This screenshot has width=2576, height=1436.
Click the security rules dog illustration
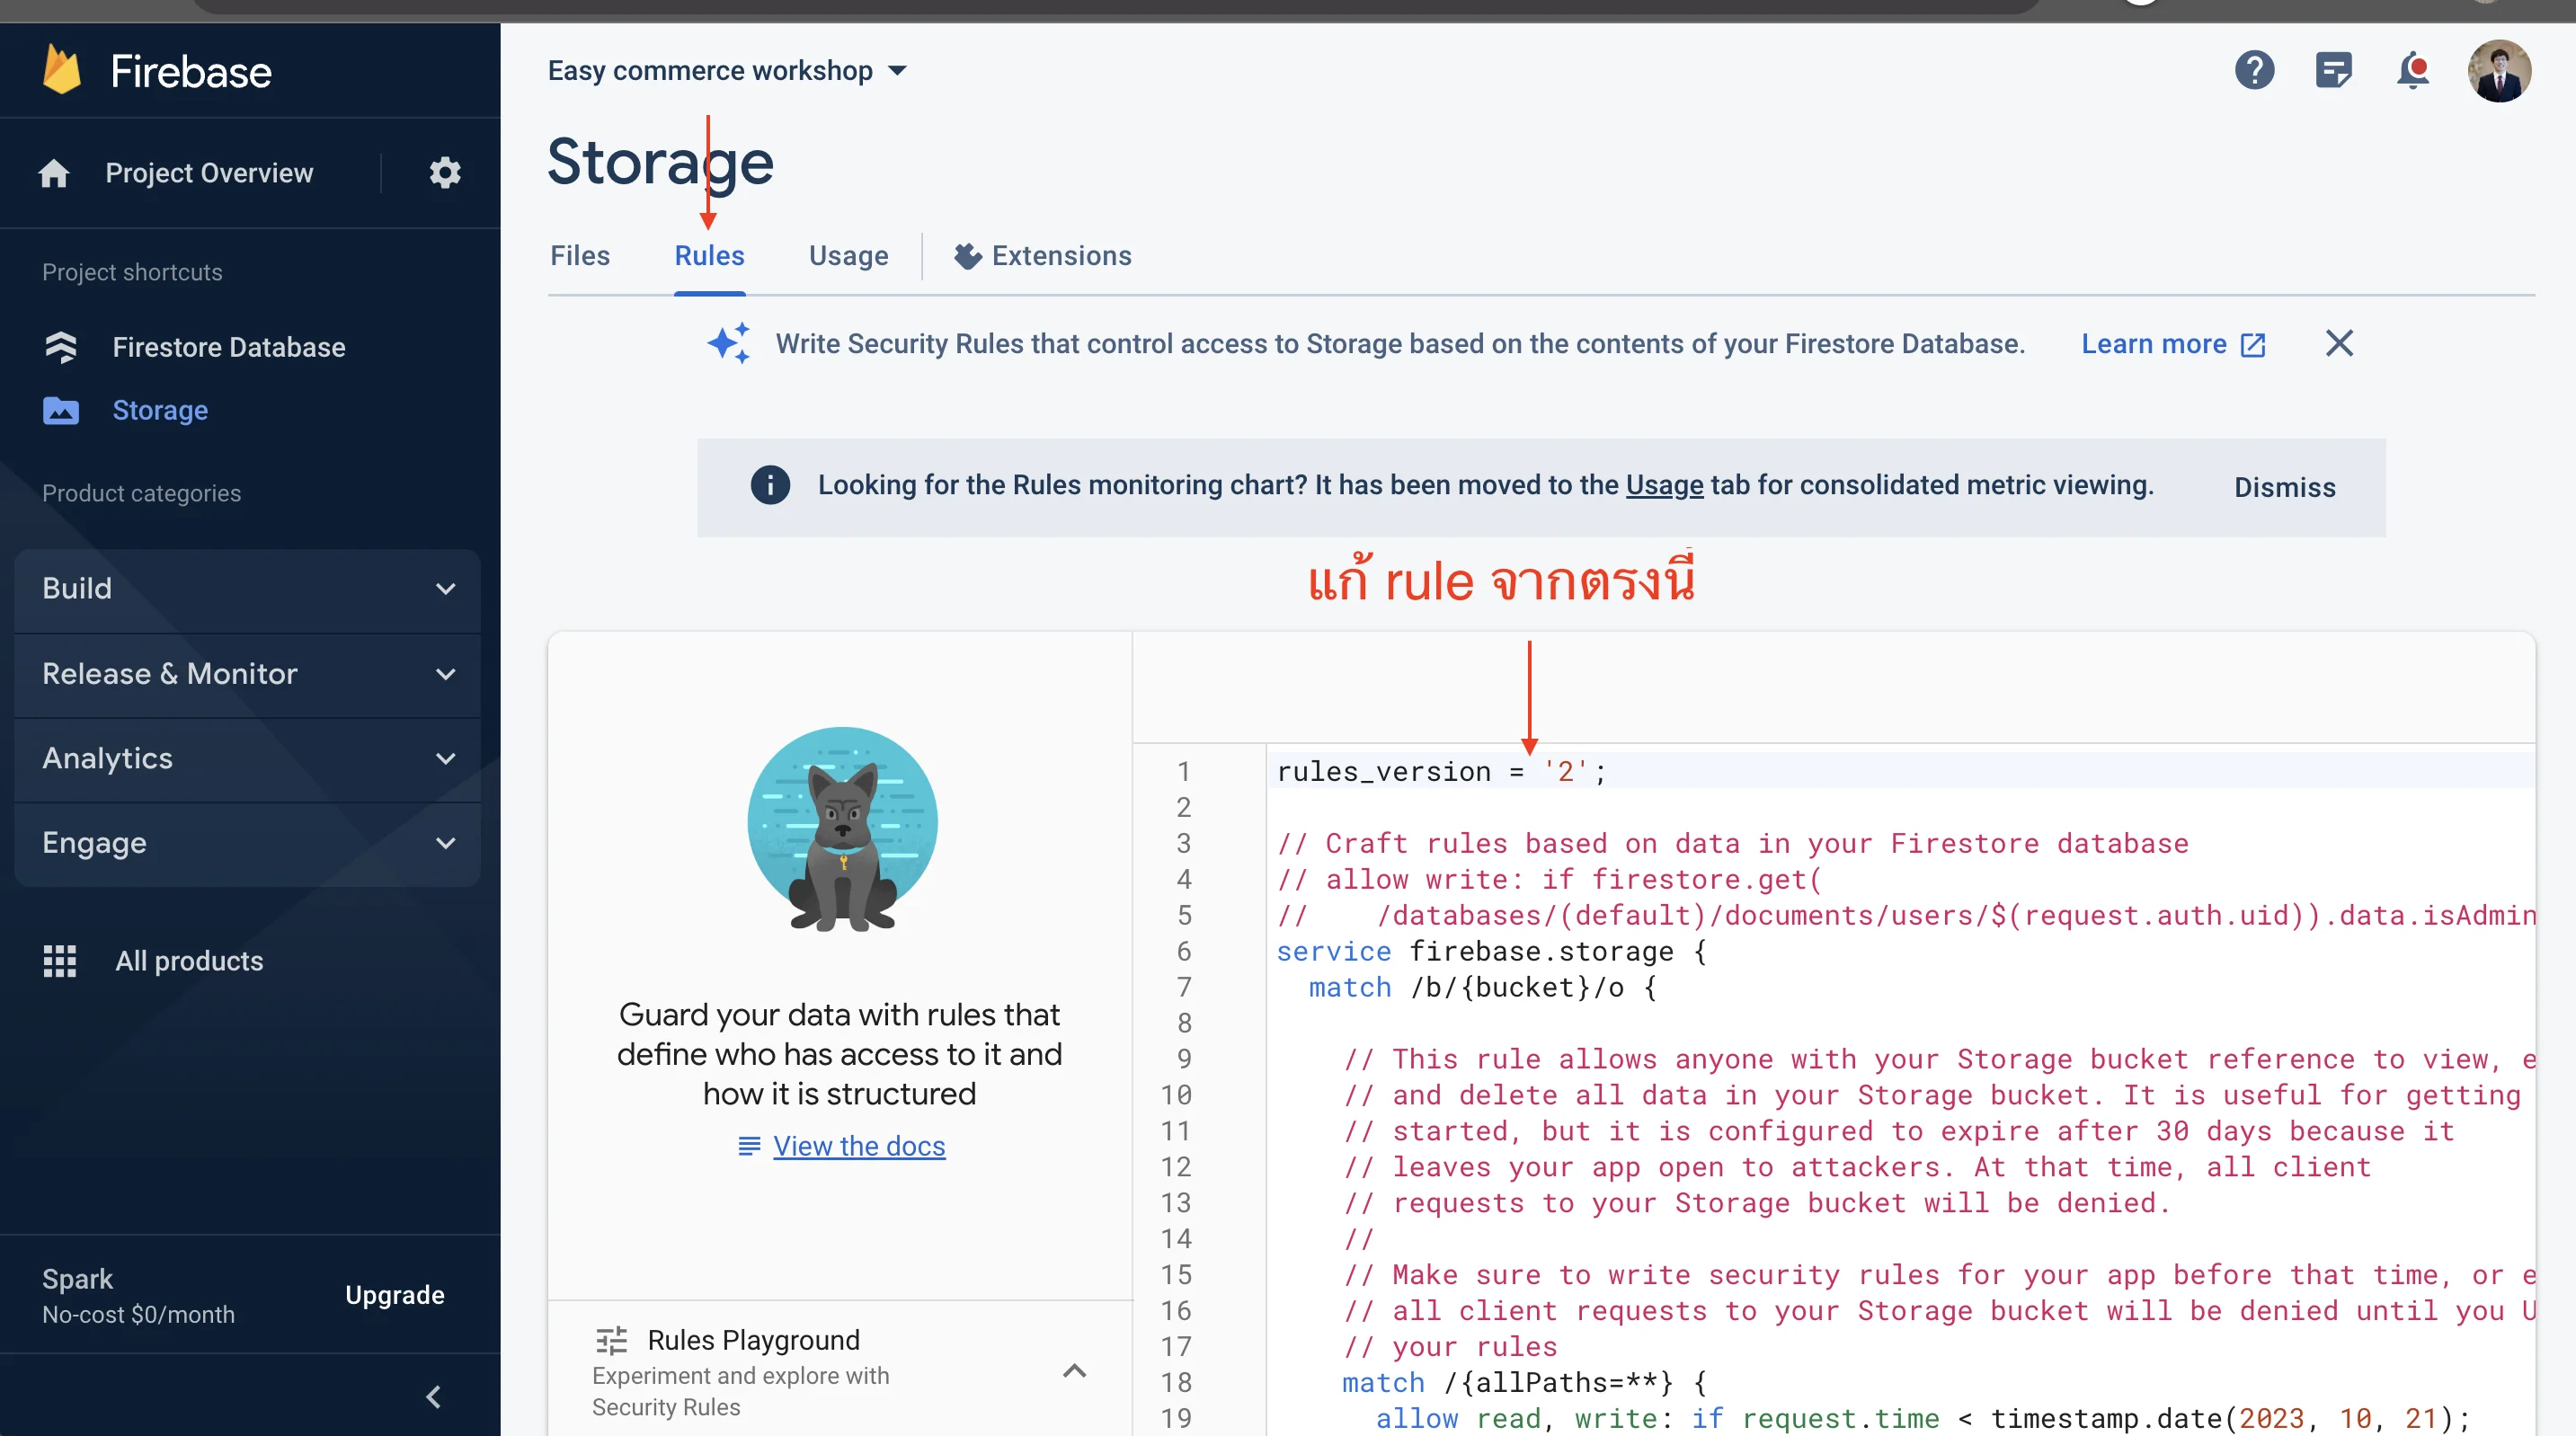click(842, 829)
